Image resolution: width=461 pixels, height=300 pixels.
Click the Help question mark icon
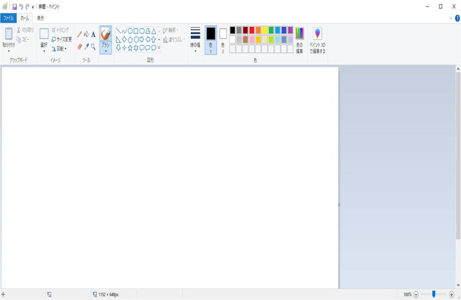click(x=457, y=18)
